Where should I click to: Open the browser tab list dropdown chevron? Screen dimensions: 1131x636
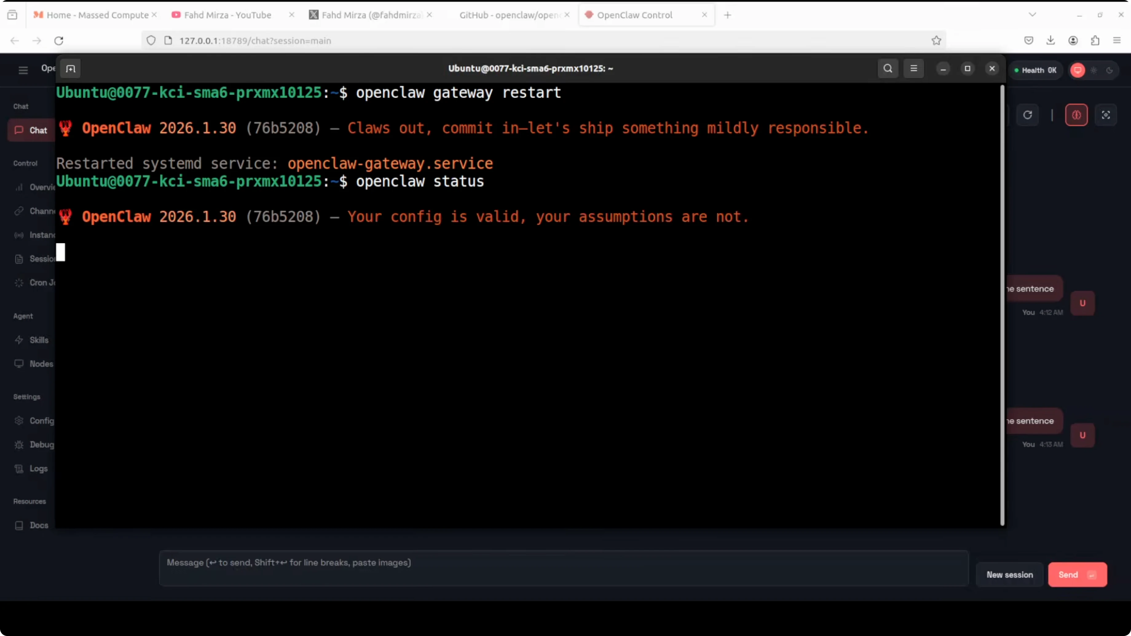tap(1032, 14)
